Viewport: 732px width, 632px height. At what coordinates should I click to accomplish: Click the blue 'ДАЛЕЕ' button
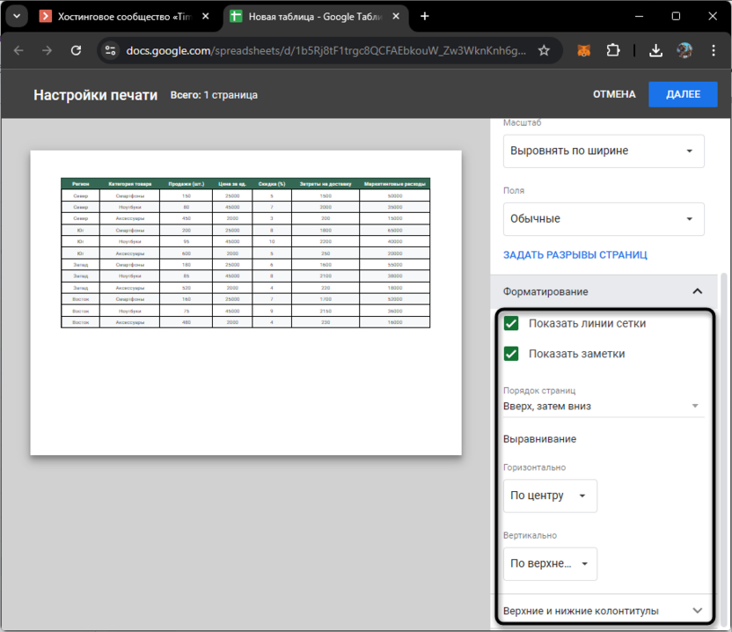pyautogui.click(x=683, y=94)
